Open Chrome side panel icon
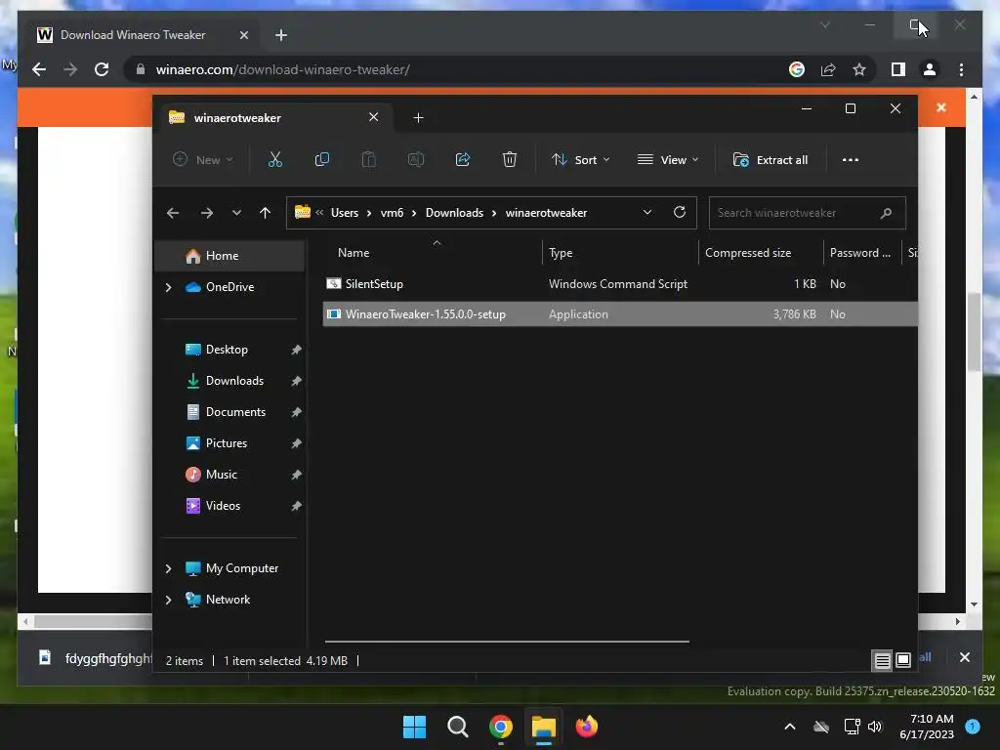Screen dimensions: 1000x750 [898, 69]
